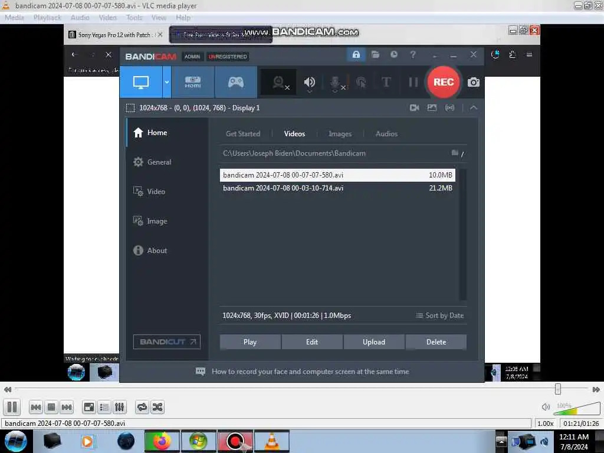
Task: Toggle the VLC playlist icon
Action: coord(104,407)
